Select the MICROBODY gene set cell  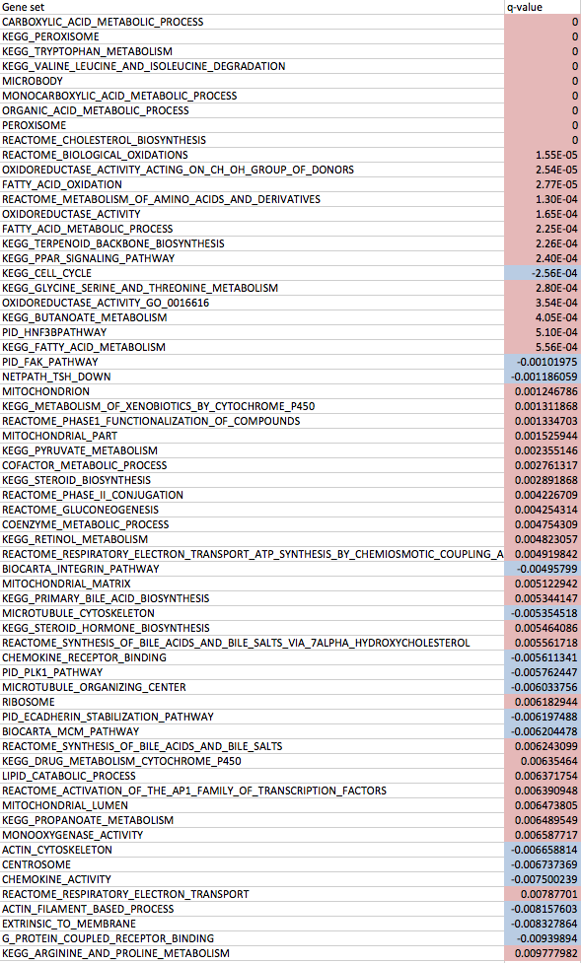[252, 81]
